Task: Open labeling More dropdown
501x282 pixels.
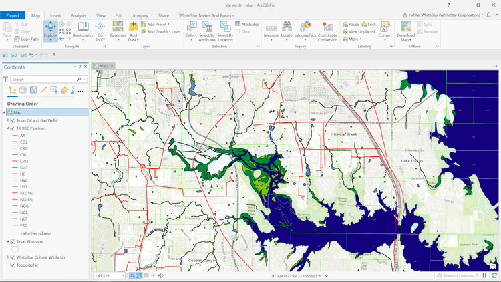Action: [352, 39]
